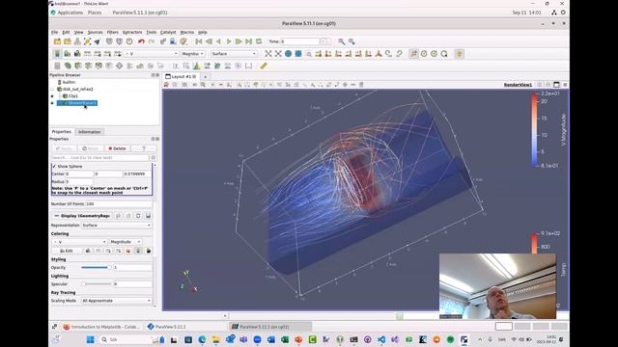The width and height of the screenshot is (618, 347).
Task: Open the File menu
Action: tap(54, 32)
